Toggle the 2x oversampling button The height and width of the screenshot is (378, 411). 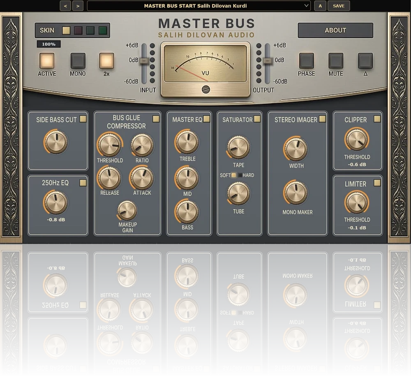coord(106,60)
